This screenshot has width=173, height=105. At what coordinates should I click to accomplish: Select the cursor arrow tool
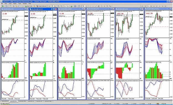pyautogui.click(x=84, y=6)
